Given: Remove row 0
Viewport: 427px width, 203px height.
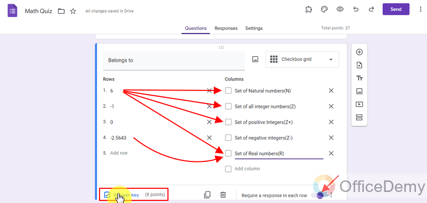Looking at the screenshot, I should [x=209, y=122].
